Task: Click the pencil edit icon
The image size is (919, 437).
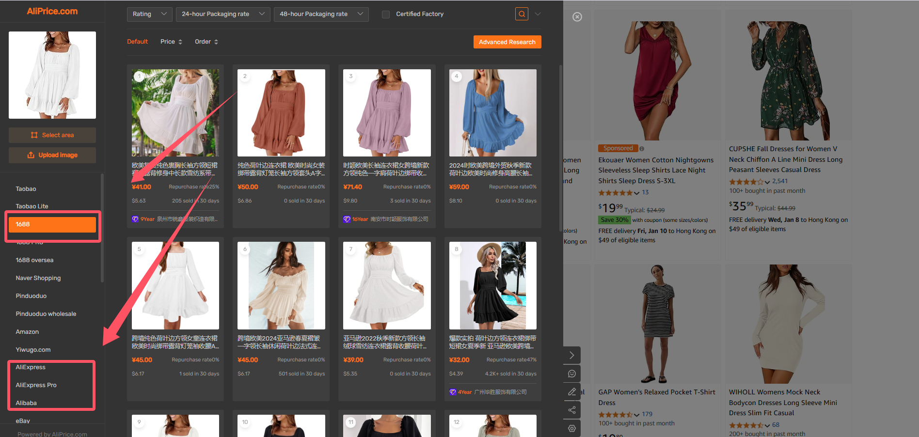Action: click(572, 391)
